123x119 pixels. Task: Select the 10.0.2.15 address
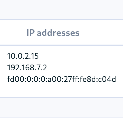point(23,56)
